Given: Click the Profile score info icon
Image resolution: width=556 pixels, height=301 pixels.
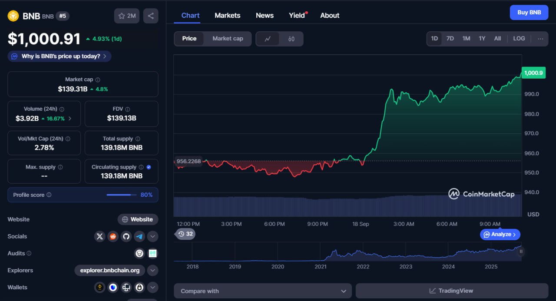Looking at the screenshot, I should pyautogui.click(x=49, y=195).
